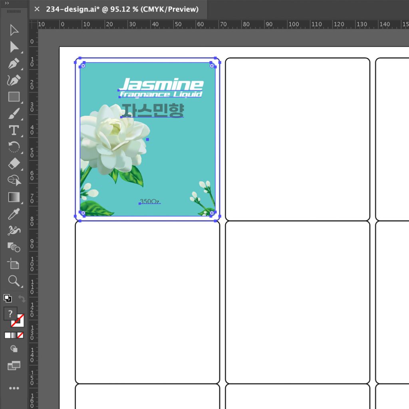
Task: Select the Selection tool arrow
Action: [14, 30]
